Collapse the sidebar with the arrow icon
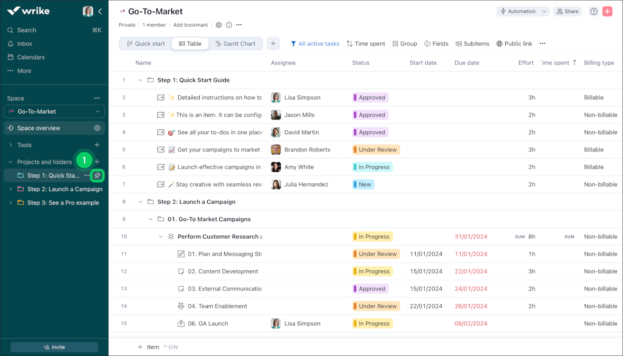The width and height of the screenshot is (623, 356). [100, 11]
